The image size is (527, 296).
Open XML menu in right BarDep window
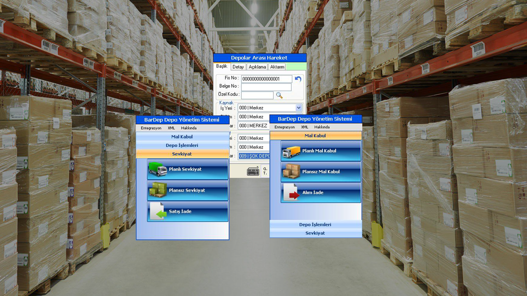[x=305, y=127]
